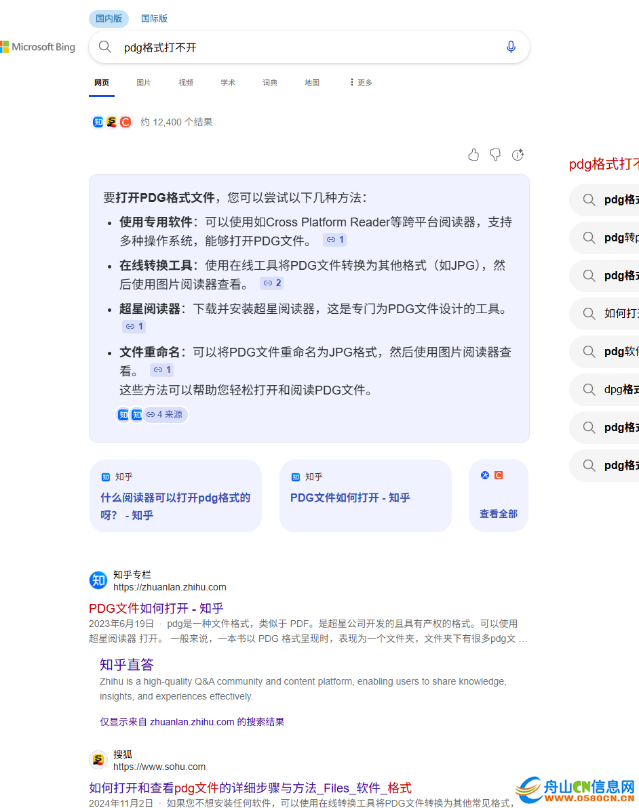
Task: Open the Microsoft Bing logo home
Action: coord(38,47)
